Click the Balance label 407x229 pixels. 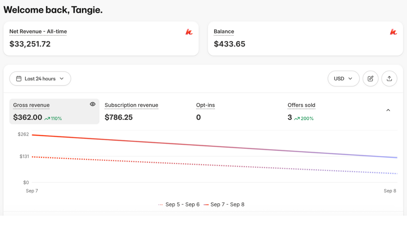[224, 31]
